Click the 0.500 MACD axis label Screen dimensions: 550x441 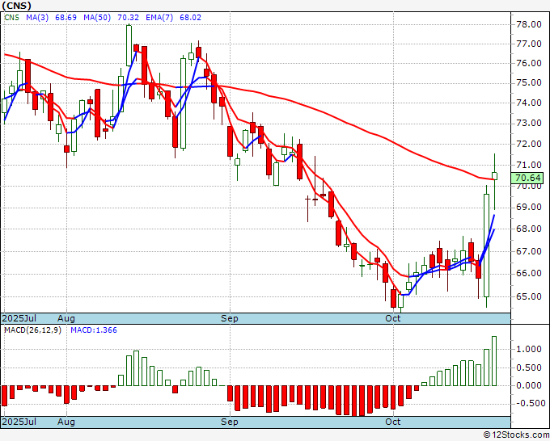529,367
